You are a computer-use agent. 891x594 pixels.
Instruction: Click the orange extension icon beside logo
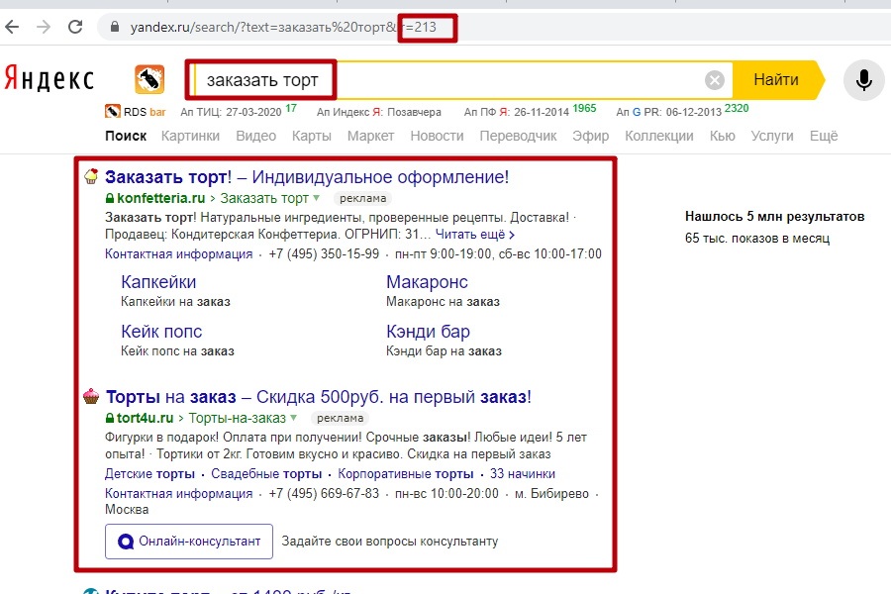coord(149,79)
